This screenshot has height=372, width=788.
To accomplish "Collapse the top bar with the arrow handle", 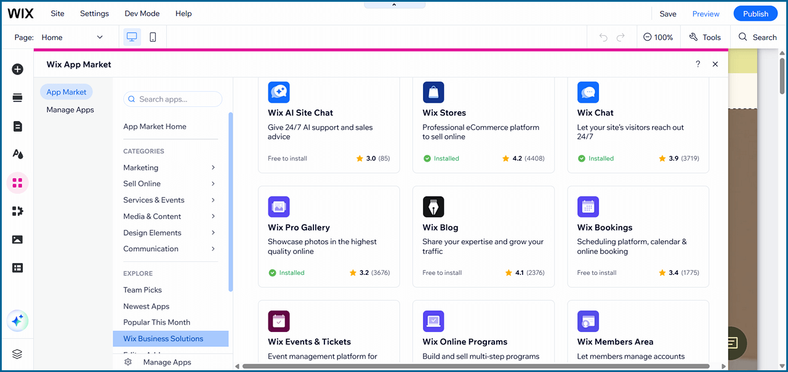I will point(394,4).
